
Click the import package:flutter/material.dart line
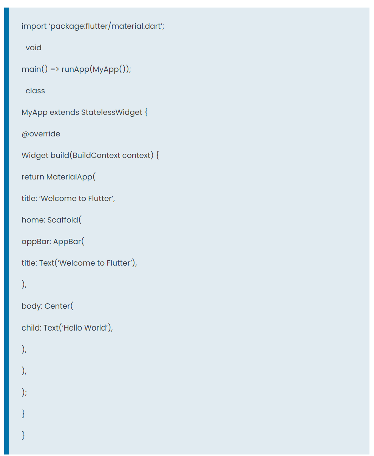pyautogui.click(x=93, y=26)
